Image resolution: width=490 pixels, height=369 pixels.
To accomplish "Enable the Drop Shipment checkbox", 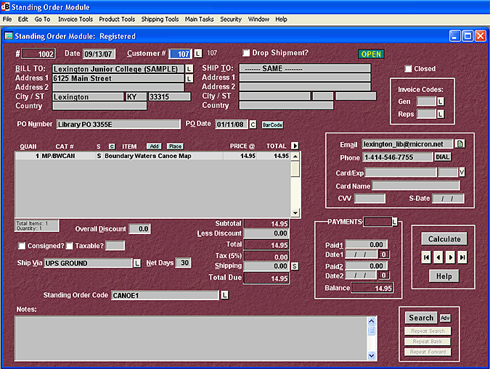I will tap(246, 53).
